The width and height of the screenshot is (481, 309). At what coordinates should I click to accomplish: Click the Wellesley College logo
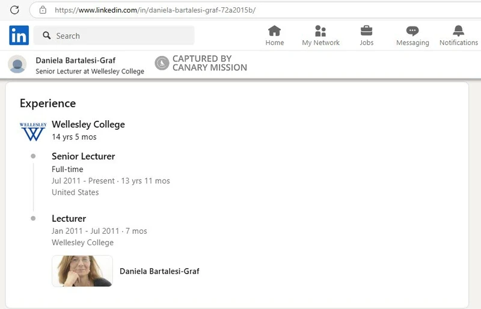[x=33, y=131]
